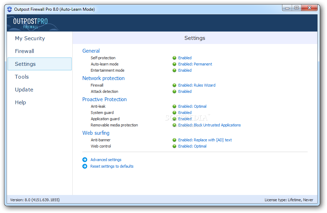327x213 pixels.
Task: Close the Outpost Firewall Pro window
Action: click(x=309, y=8)
